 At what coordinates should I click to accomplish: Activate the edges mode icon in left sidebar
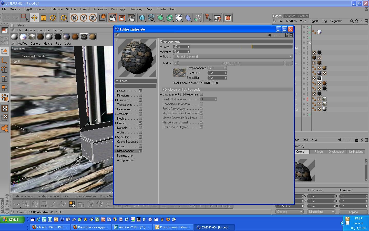tap(5, 79)
